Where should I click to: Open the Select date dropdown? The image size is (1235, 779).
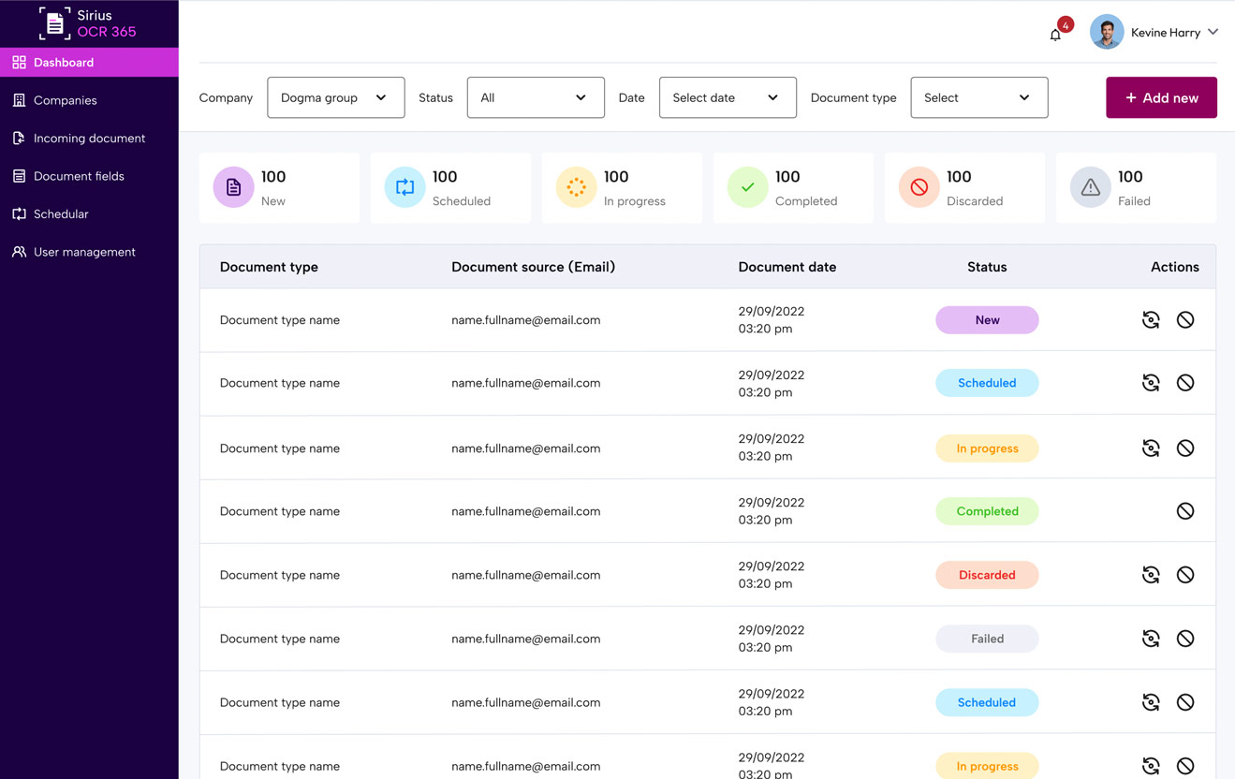727,97
